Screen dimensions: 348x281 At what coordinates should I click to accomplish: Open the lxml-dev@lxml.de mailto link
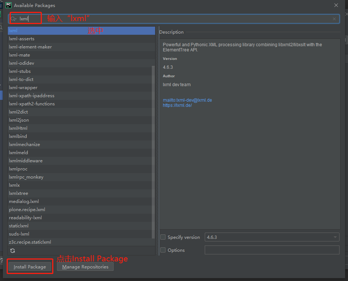[187, 100]
